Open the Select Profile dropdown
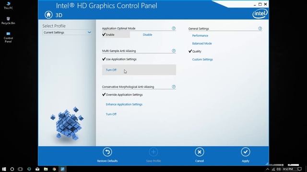Image resolution: width=307 pixels, height=172 pixels. coord(67,32)
